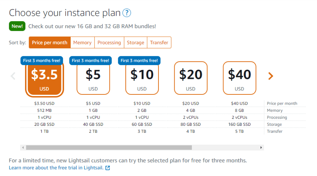Show previous plans with left chevron
The width and height of the screenshot is (317, 176).
click(x=13, y=76)
